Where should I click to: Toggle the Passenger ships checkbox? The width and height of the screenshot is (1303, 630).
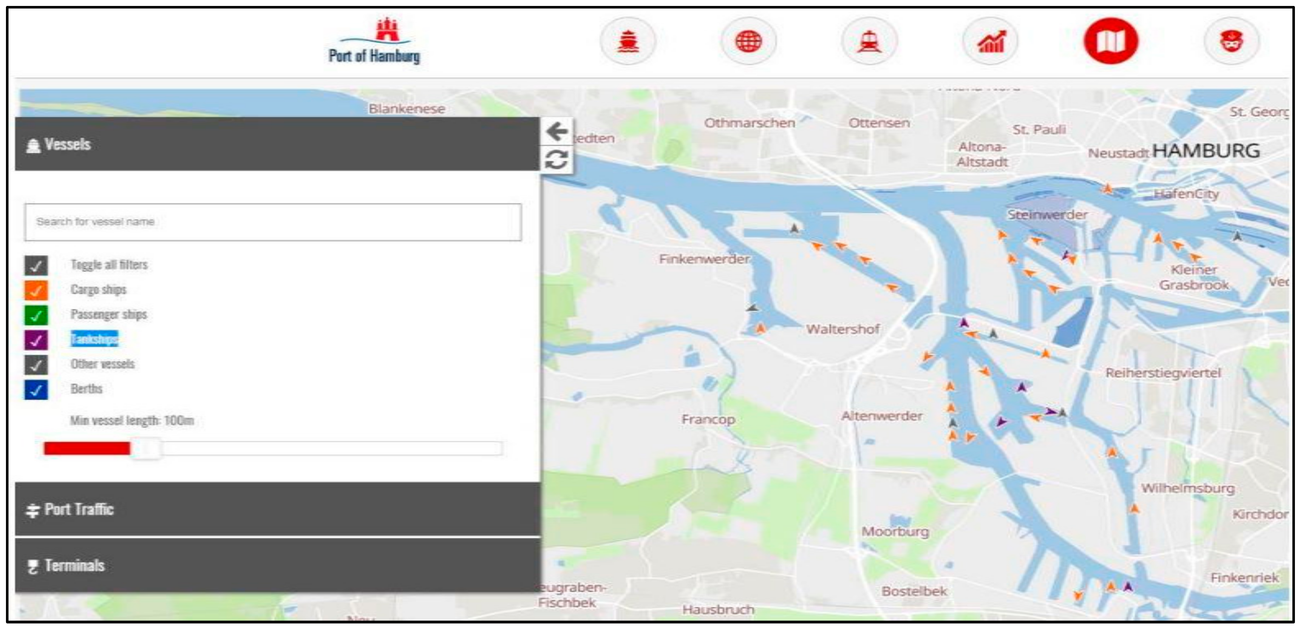(x=36, y=315)
